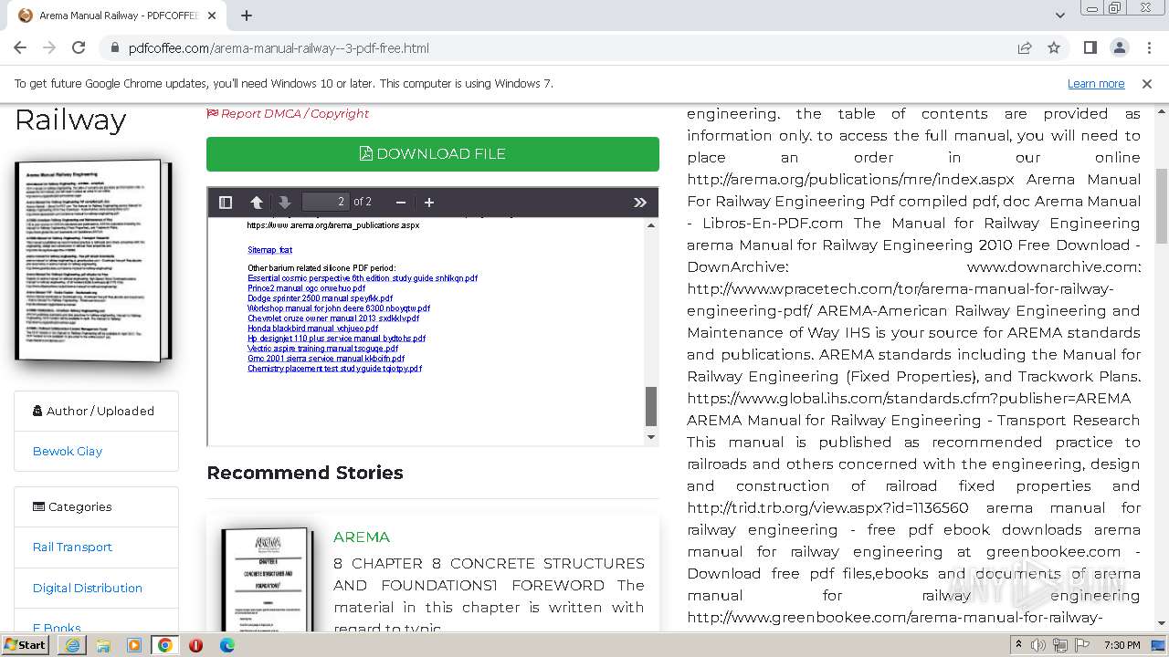The height and width of the screenshot is (657, 1169).
Task: Open a new Chrome tab
Action: click(x=247, y=16)
